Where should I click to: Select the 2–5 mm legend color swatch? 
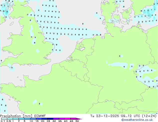[21, 119]
